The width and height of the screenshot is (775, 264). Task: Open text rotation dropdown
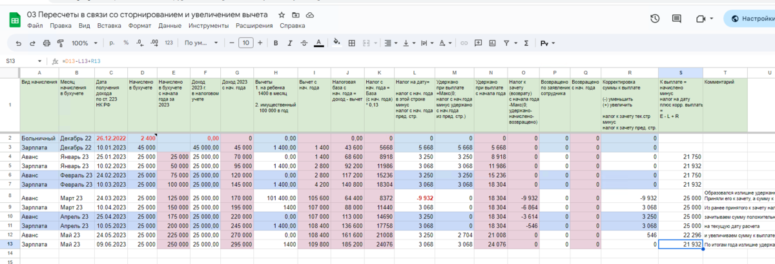445,43
